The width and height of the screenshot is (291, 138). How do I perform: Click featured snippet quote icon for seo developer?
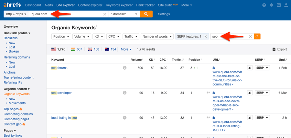click(x=208, y=93)
